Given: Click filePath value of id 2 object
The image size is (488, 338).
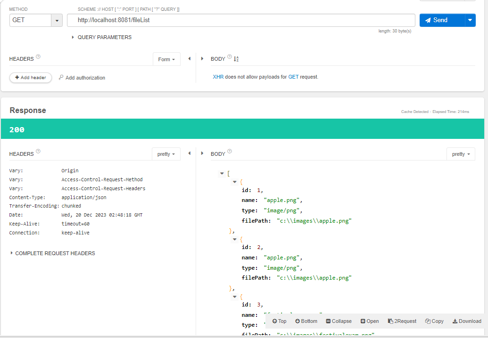Looking at the screenshot, I should coord(314,278).
